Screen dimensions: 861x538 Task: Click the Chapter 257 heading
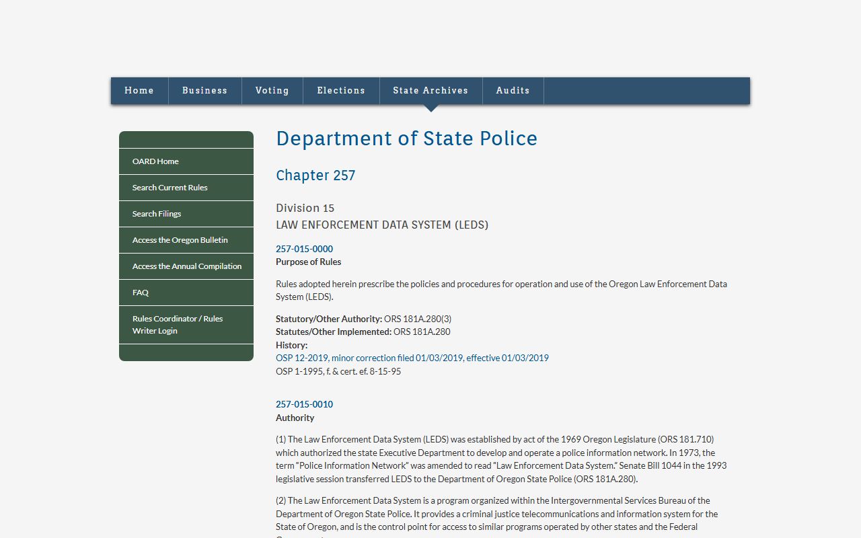(x=315, y=176)
